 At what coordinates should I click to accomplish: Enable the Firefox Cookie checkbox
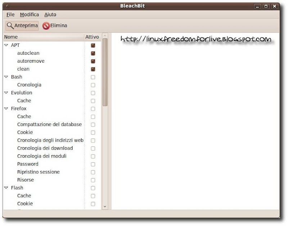coord(93,132)
